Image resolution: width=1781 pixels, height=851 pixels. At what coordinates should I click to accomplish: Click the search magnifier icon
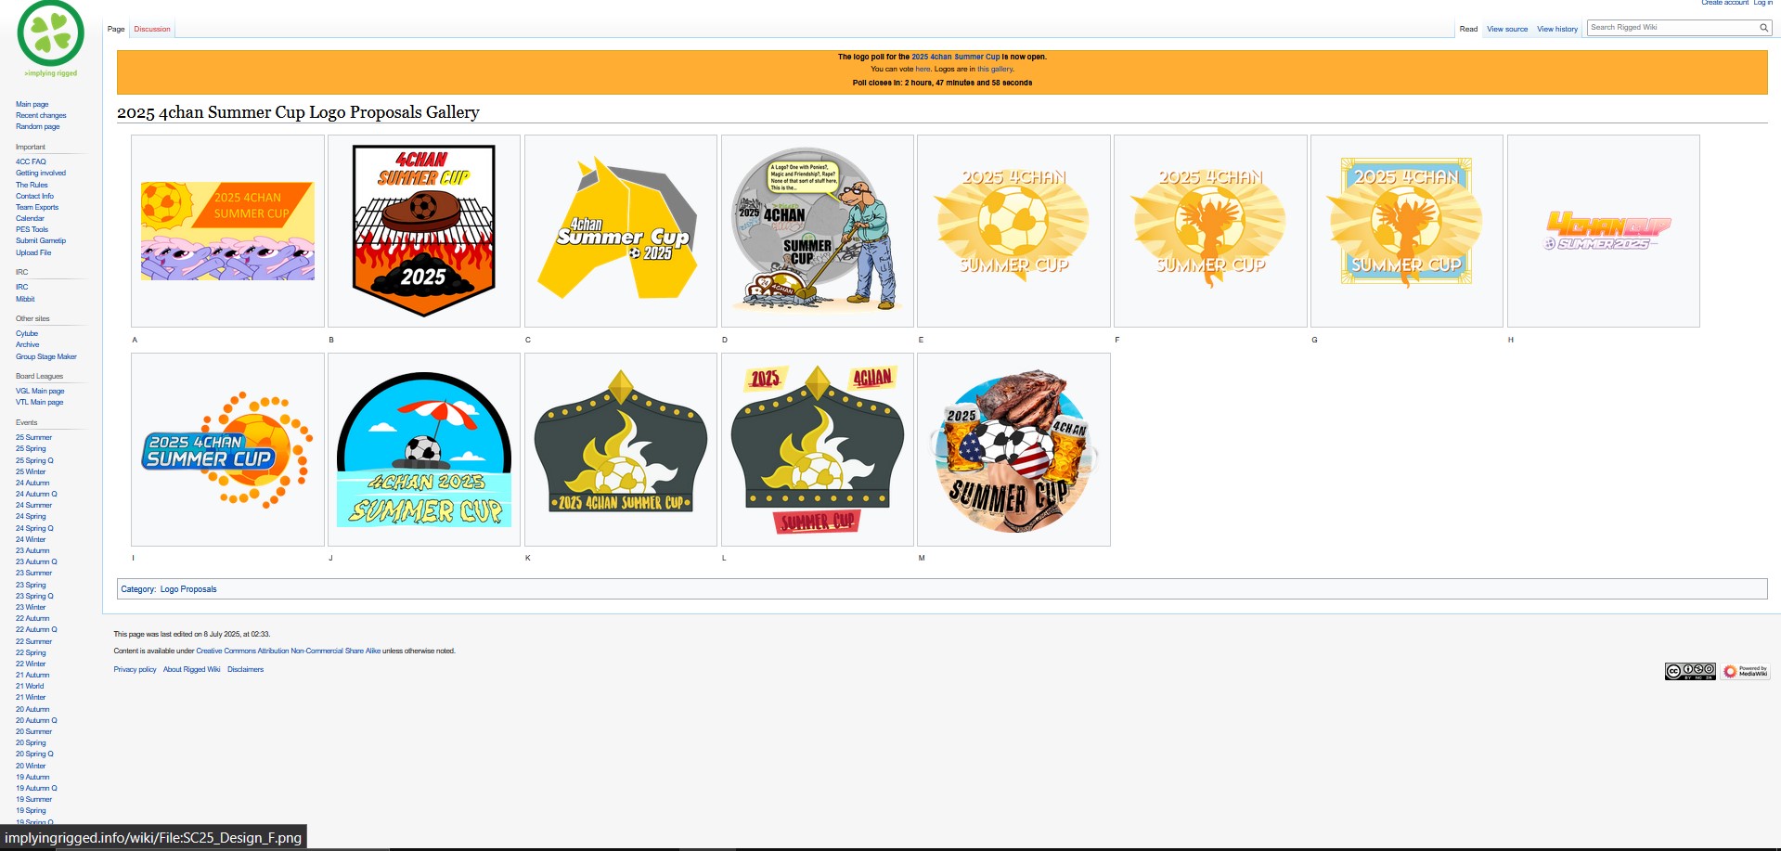click(x=1763, y=28)
